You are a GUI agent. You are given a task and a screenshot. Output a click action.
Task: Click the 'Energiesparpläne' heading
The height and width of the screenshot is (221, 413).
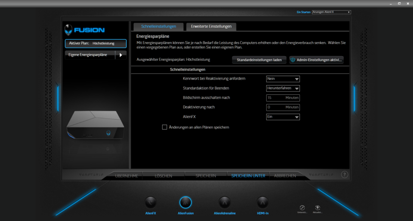click(153, 36)
